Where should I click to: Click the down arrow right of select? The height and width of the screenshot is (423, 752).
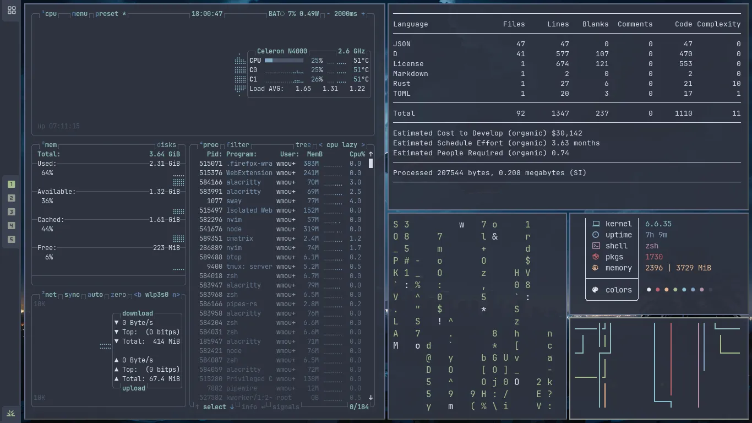(232, 407)
